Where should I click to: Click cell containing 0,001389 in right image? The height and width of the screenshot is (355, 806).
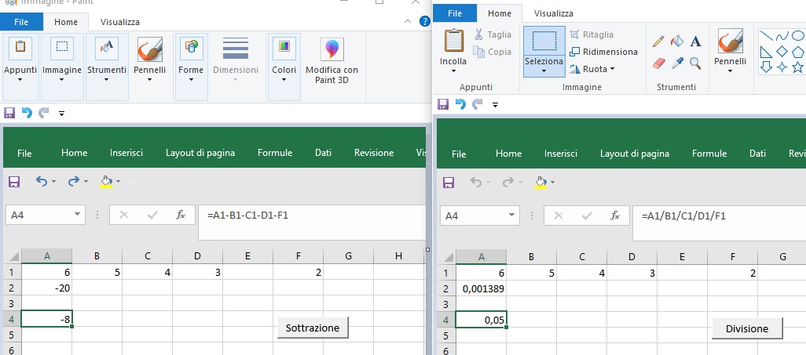(481, 289)
